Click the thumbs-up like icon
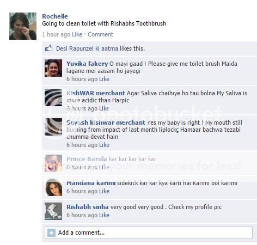Image resolution: width=257 pixels, height=245 pixels. click(48, 48)
